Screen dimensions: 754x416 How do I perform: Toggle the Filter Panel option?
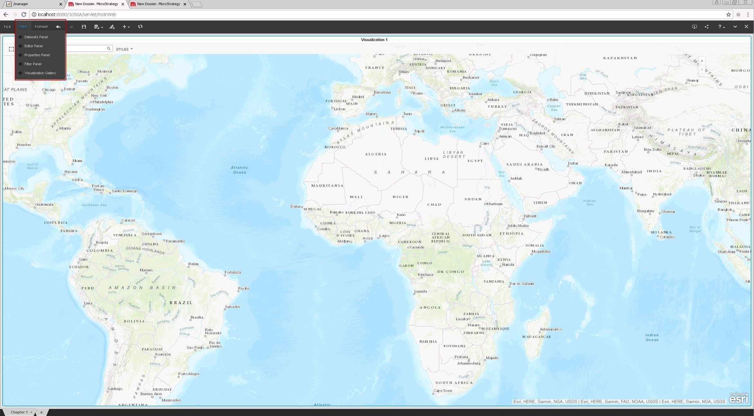(33, 64)
